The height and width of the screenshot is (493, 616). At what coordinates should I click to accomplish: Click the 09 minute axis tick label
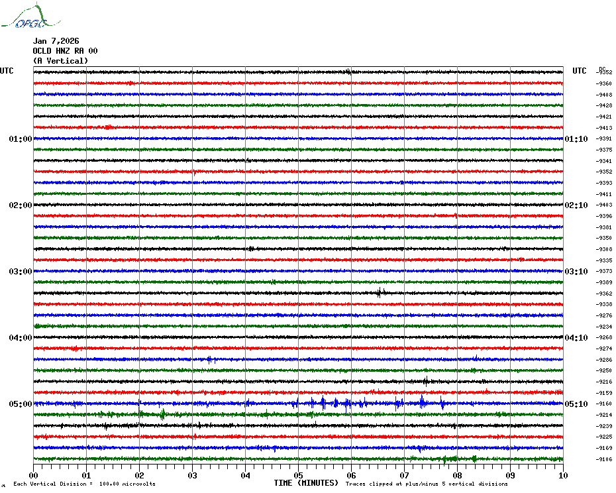click(x=510, y=475)
